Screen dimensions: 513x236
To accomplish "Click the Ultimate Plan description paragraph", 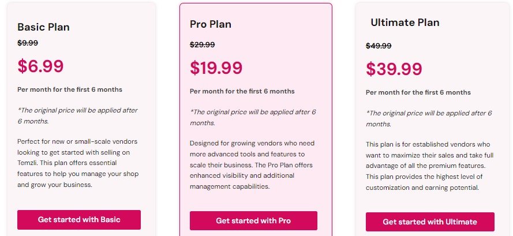I will coord(429,166).
